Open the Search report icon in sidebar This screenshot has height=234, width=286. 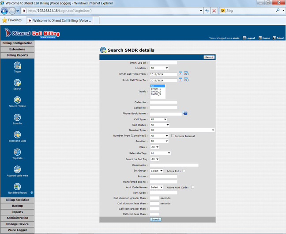(x=17, y=83)
